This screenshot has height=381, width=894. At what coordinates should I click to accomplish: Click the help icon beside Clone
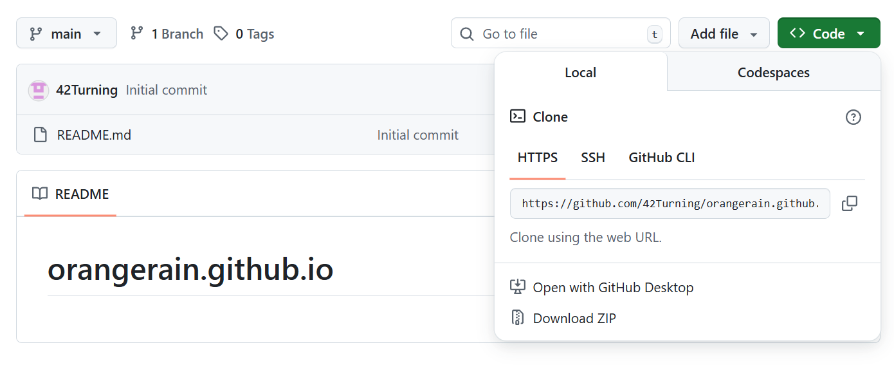(853, 117)
